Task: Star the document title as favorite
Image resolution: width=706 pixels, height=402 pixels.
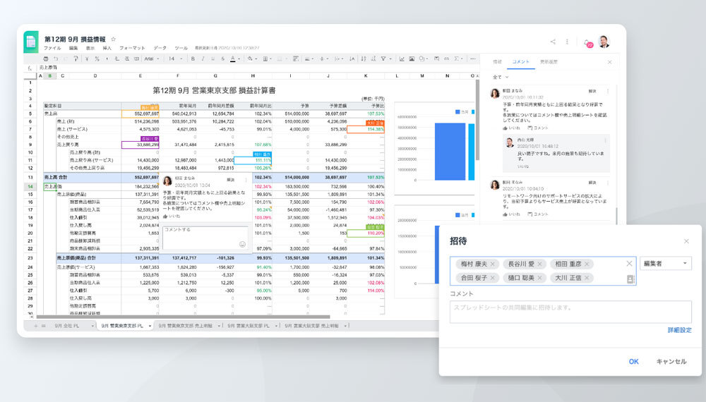Action: tap(114, 39)
